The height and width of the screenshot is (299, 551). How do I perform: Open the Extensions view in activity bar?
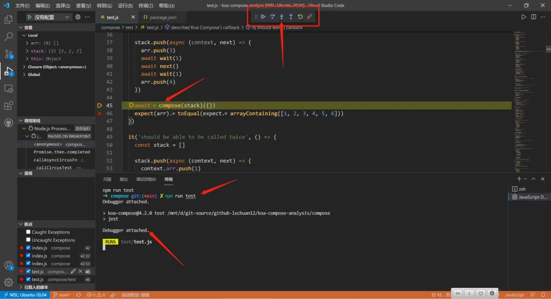tap(9, 106)
